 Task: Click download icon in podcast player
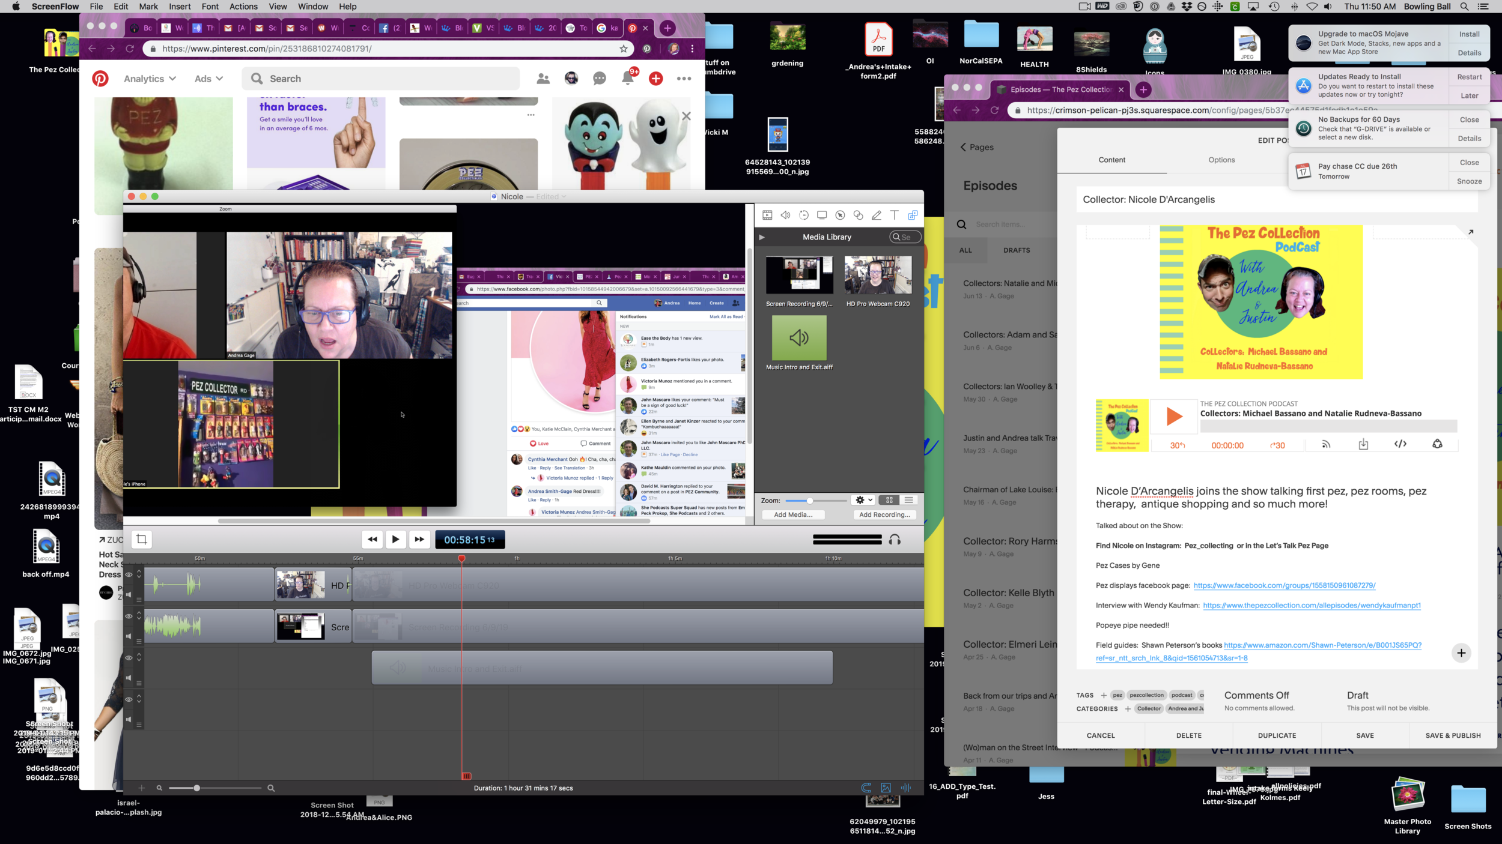[1363, 444]
